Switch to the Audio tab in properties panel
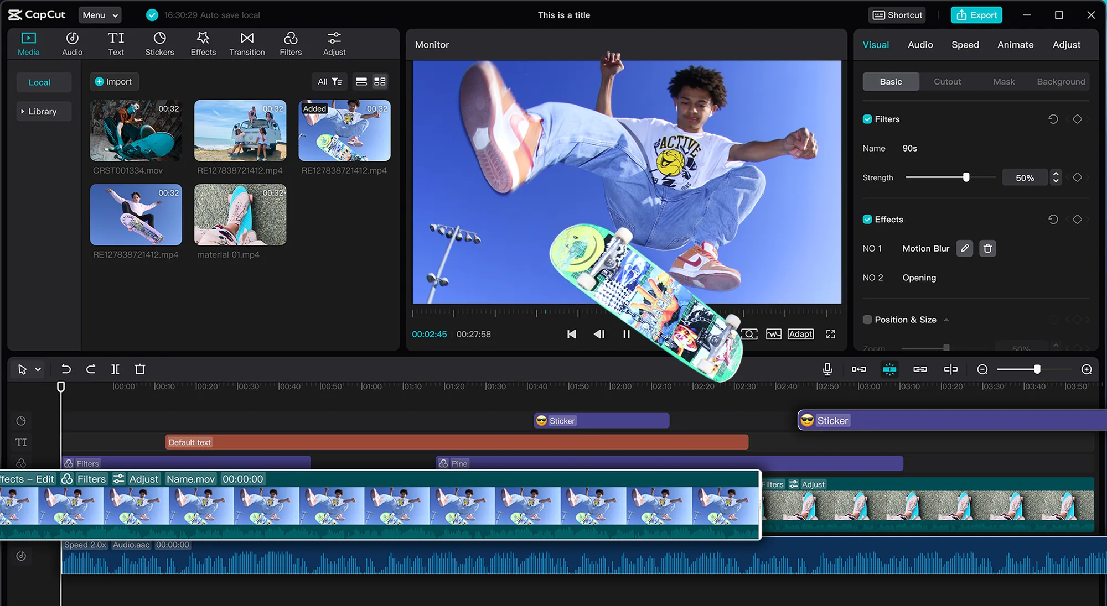This screenshot has width=1107, height=606. pos(920,45)
